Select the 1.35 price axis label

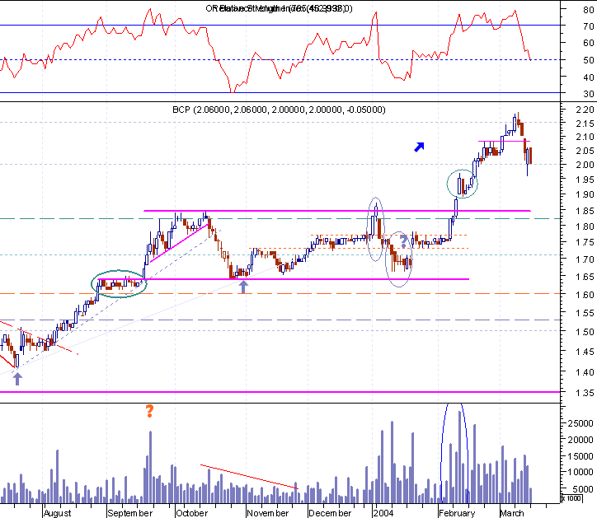[585, 393]
